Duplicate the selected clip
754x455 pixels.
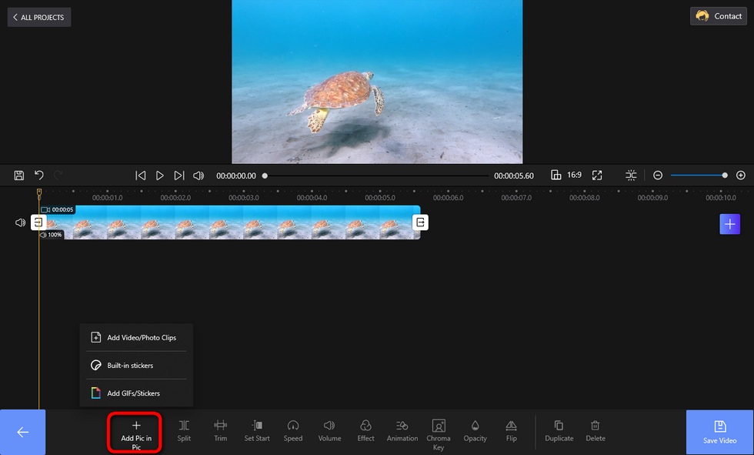[559, 431]
